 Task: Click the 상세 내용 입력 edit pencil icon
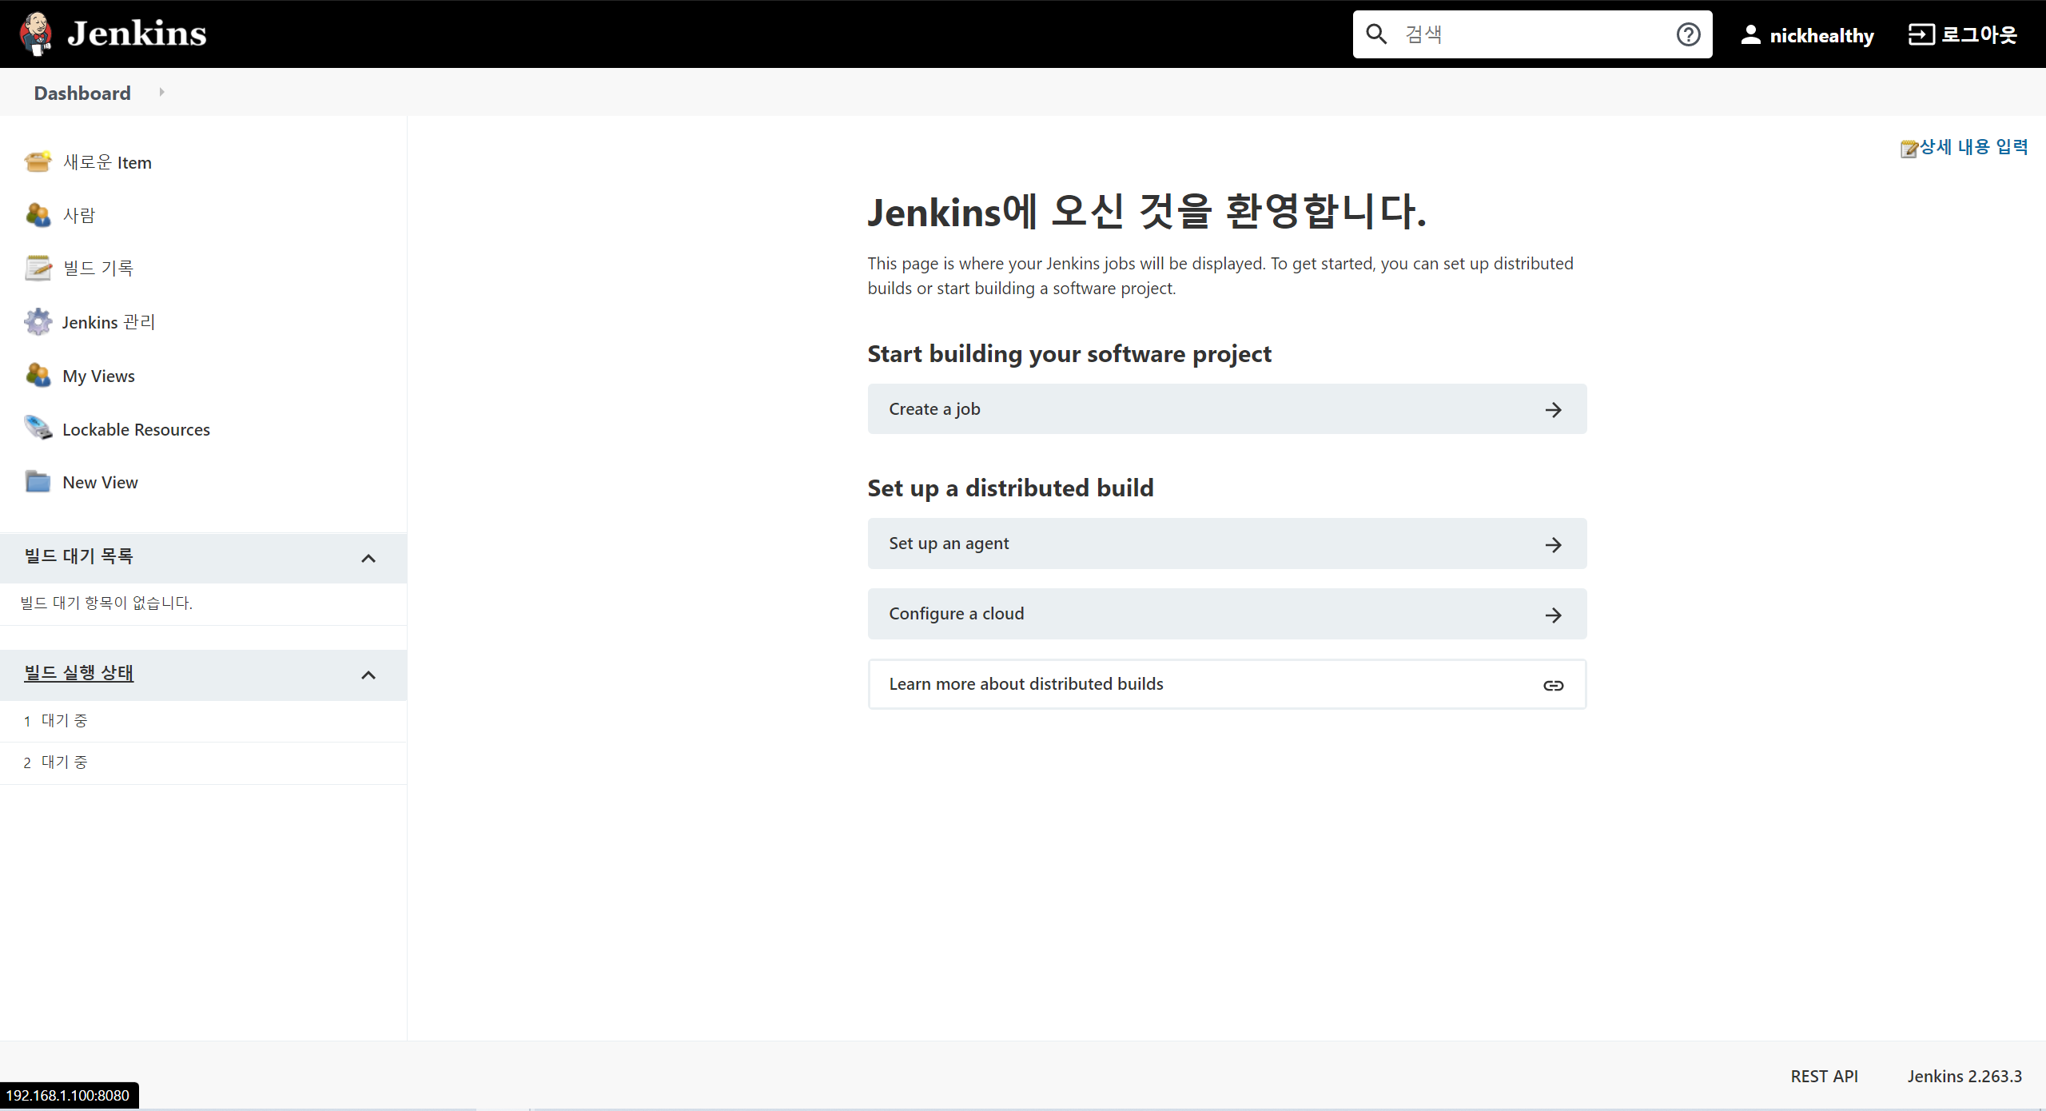tap(1909, 149)
